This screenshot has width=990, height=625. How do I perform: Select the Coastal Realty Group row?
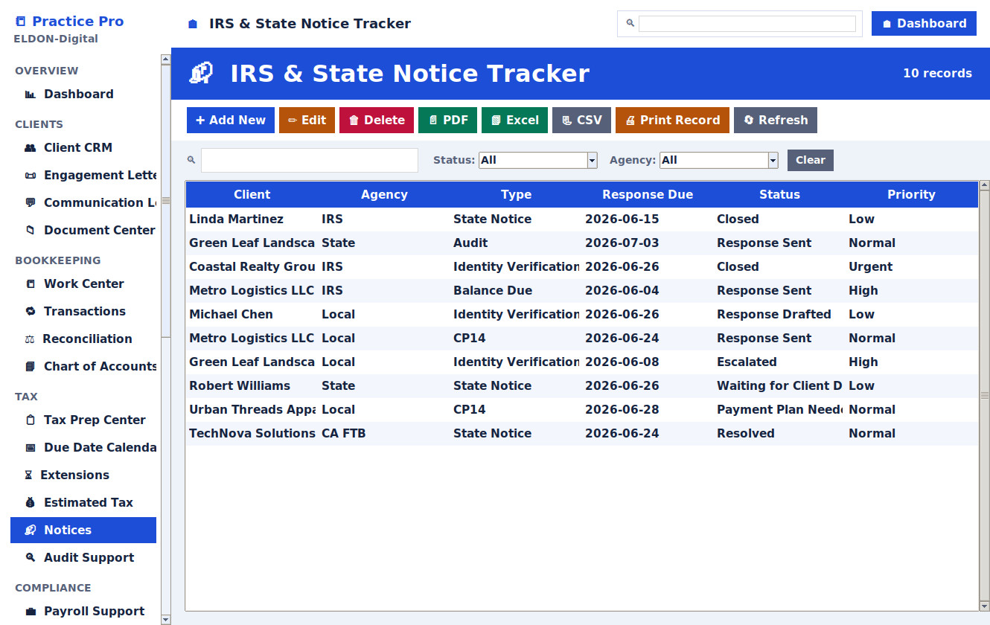pos(581,267)
